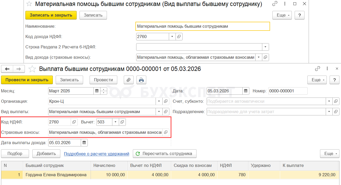Open Организация Крон-Ц card
Screen dimensions: 341x185
(166, 101)
